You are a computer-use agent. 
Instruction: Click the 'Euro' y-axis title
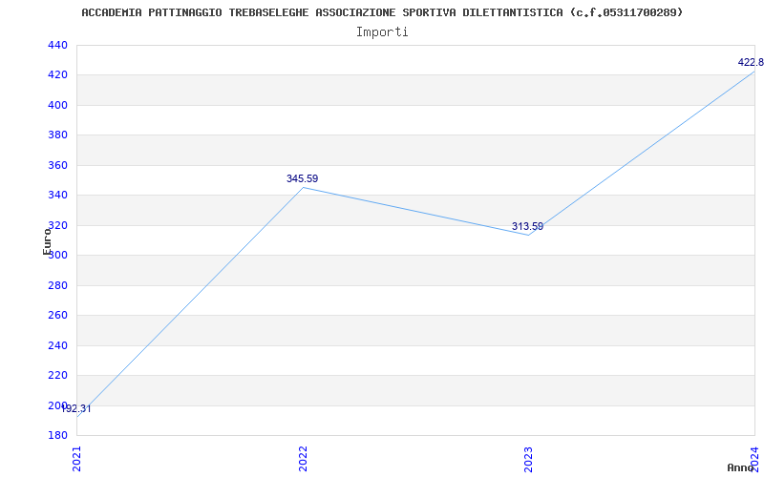pos(48,241)
